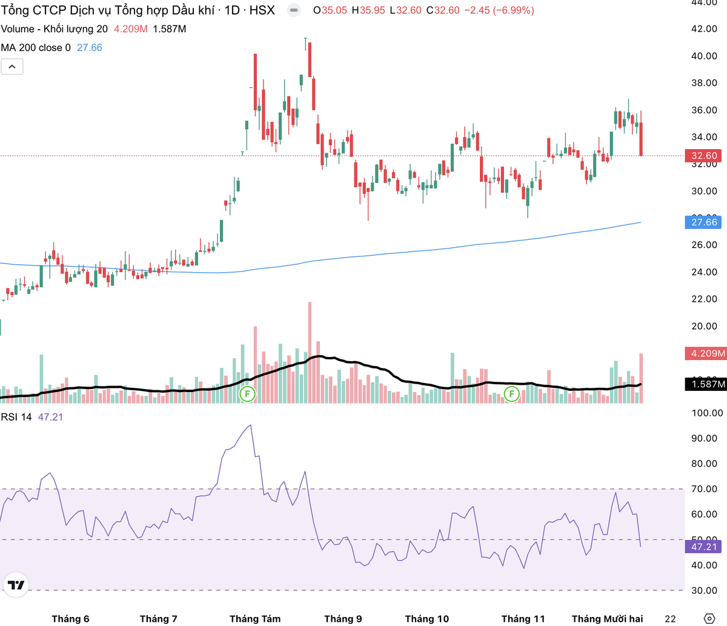
Task: Collapse the indicator legend with chevron button
Action: (12, 67)
